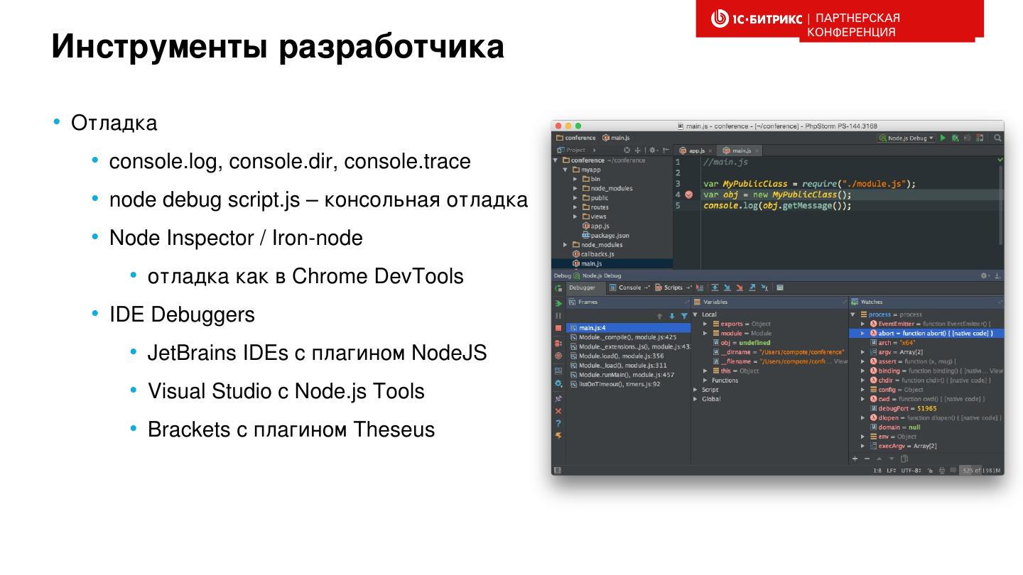Open package.json in the project tree
Viewport: 1023px width, 575px height.
(x=609, y=235)
